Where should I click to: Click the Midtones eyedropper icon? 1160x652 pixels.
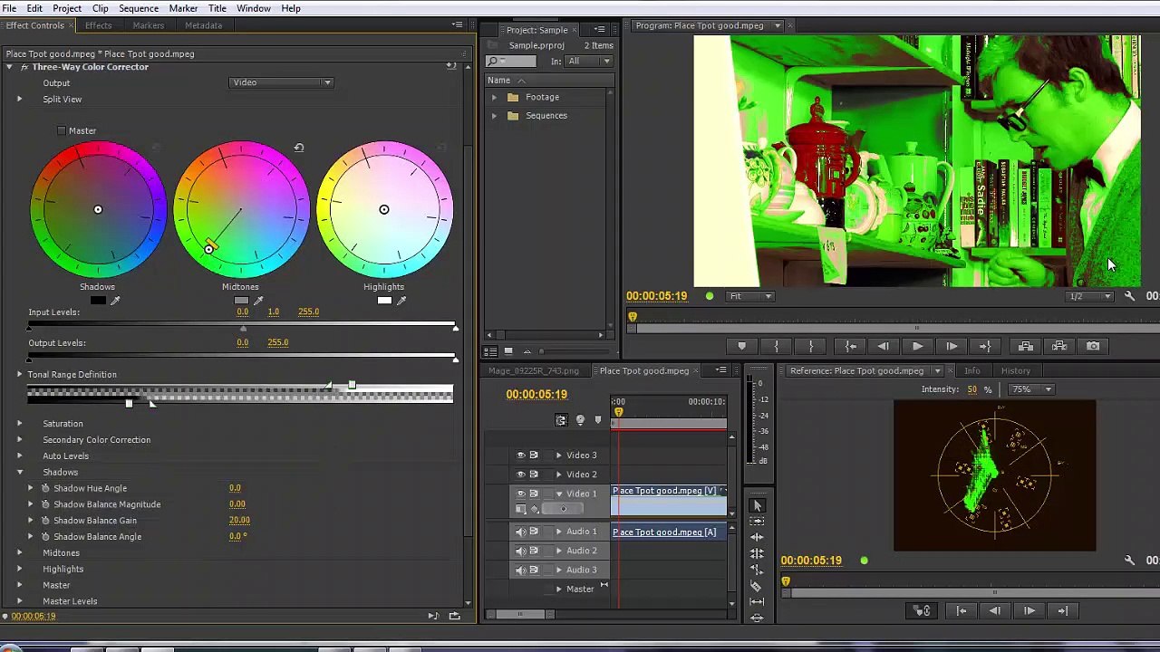coord(258,301)
